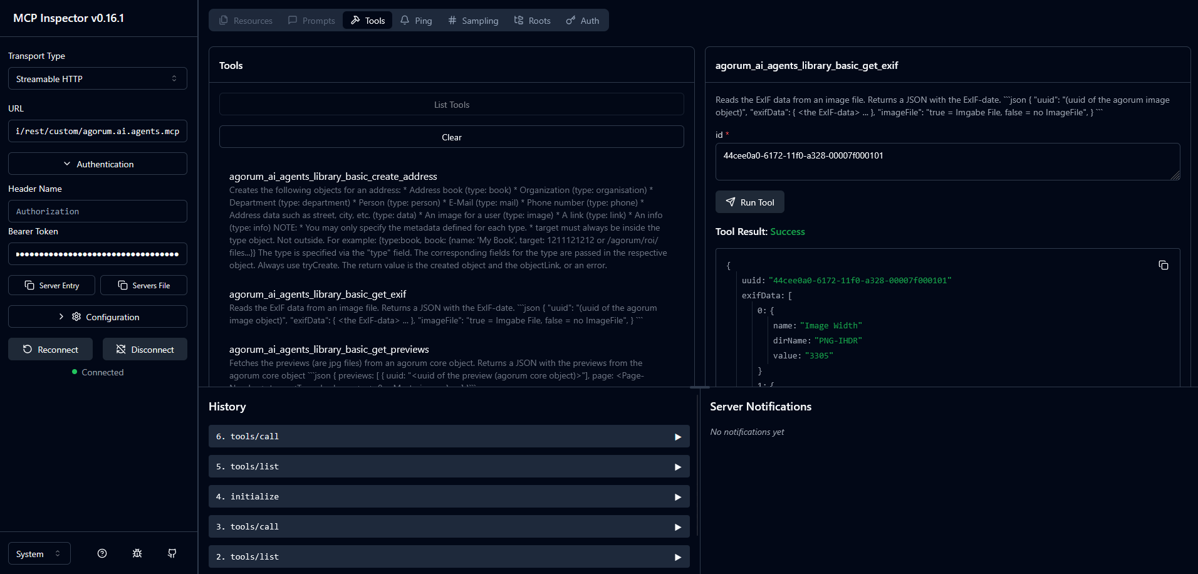Click the Connected status indicator

(x=98, y=372)
